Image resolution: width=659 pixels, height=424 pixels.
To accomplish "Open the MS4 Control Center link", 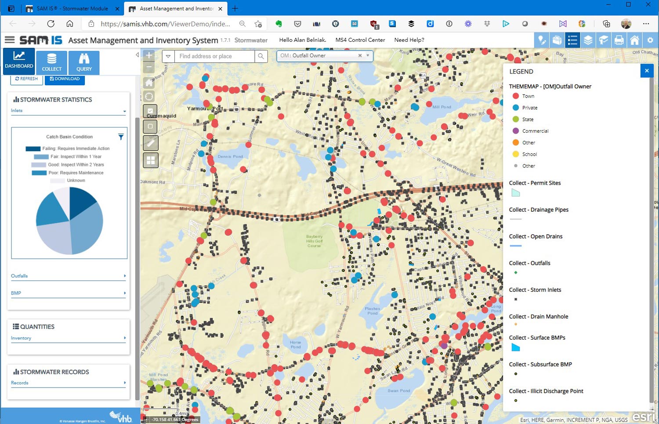I will click(360, 40).
